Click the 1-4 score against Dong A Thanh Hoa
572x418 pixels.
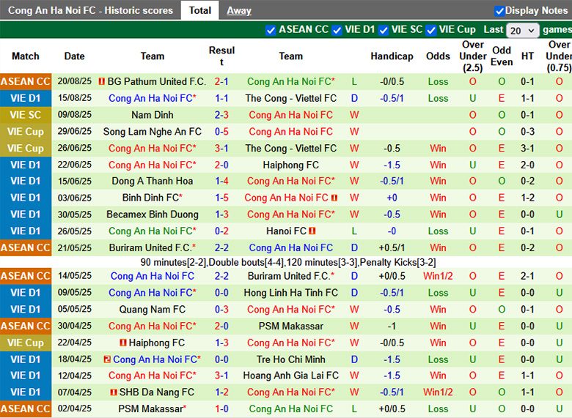[x=221, y=181]
